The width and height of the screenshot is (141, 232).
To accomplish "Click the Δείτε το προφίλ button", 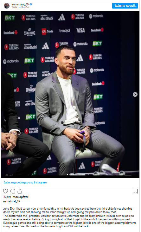I will [125, 6].
